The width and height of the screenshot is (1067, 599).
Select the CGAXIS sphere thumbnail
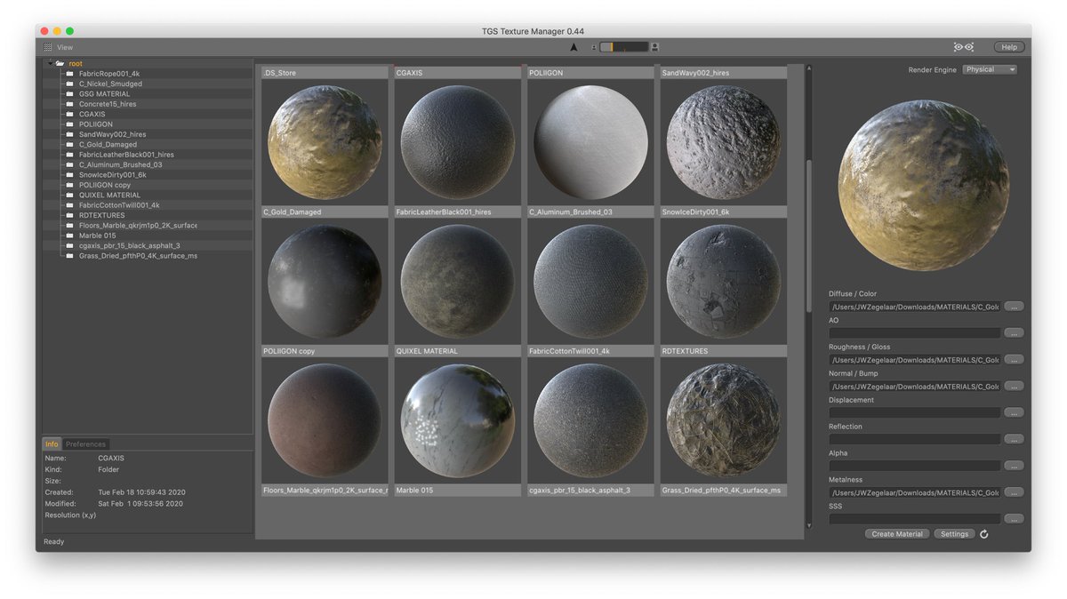coord(457,142)
